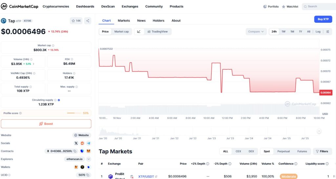The image size is (336, 179).
Task: Click the Boost button
Action: [46, 124]
